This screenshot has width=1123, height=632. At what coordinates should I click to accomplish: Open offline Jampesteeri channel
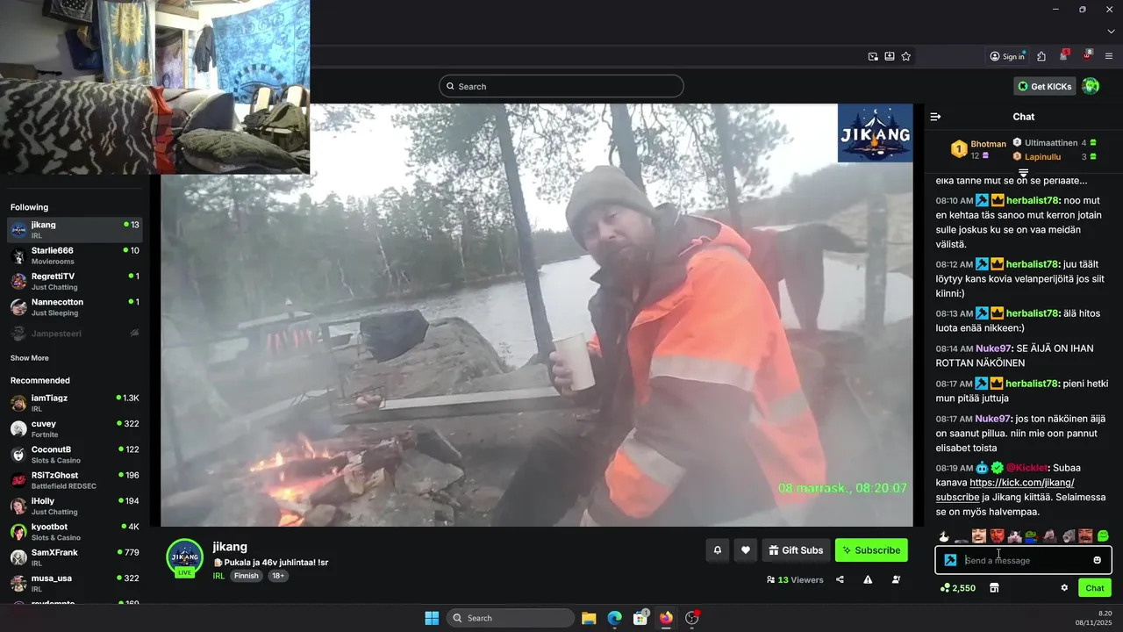point(75,334)
